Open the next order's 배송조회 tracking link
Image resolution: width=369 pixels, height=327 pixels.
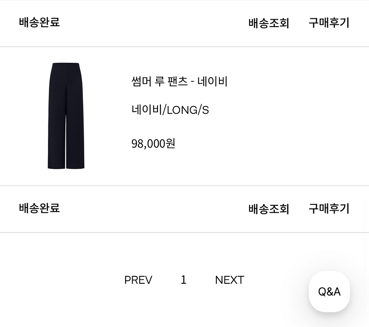(269, 209)
